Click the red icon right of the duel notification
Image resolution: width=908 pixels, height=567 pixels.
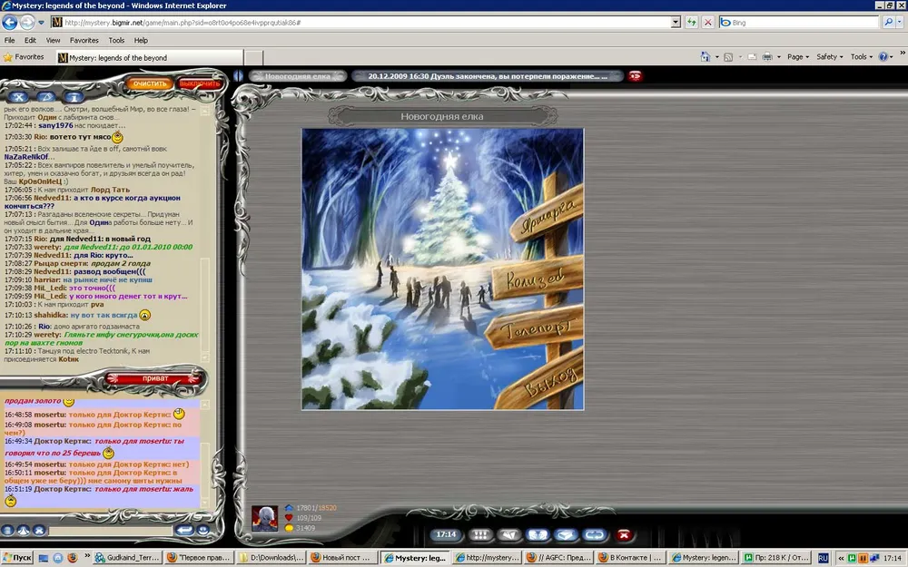[636, 76]
